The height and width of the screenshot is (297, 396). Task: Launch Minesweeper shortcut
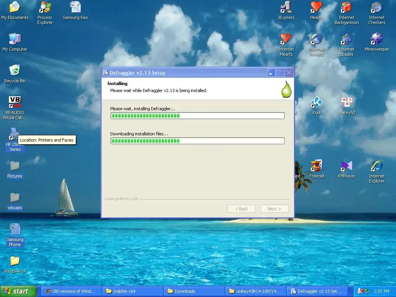coord(377,42)
